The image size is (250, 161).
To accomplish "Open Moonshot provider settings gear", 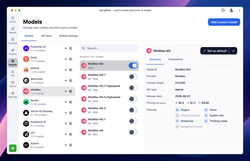I will pos(71,80).
